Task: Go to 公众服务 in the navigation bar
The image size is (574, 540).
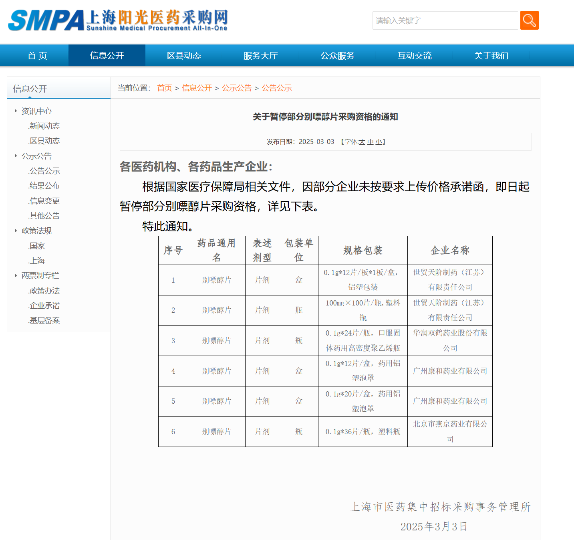Action: pyautogui.click(x=337, y=56)
